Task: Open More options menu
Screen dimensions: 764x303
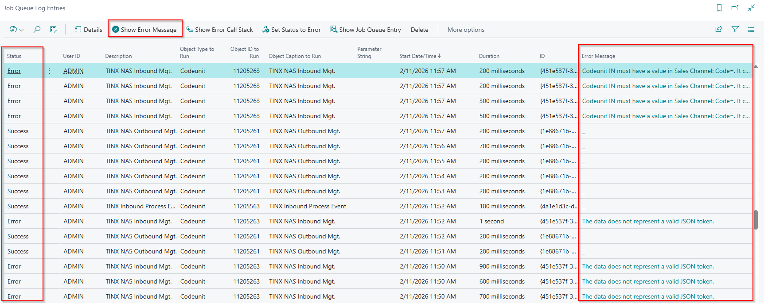Action: point(466,30)
